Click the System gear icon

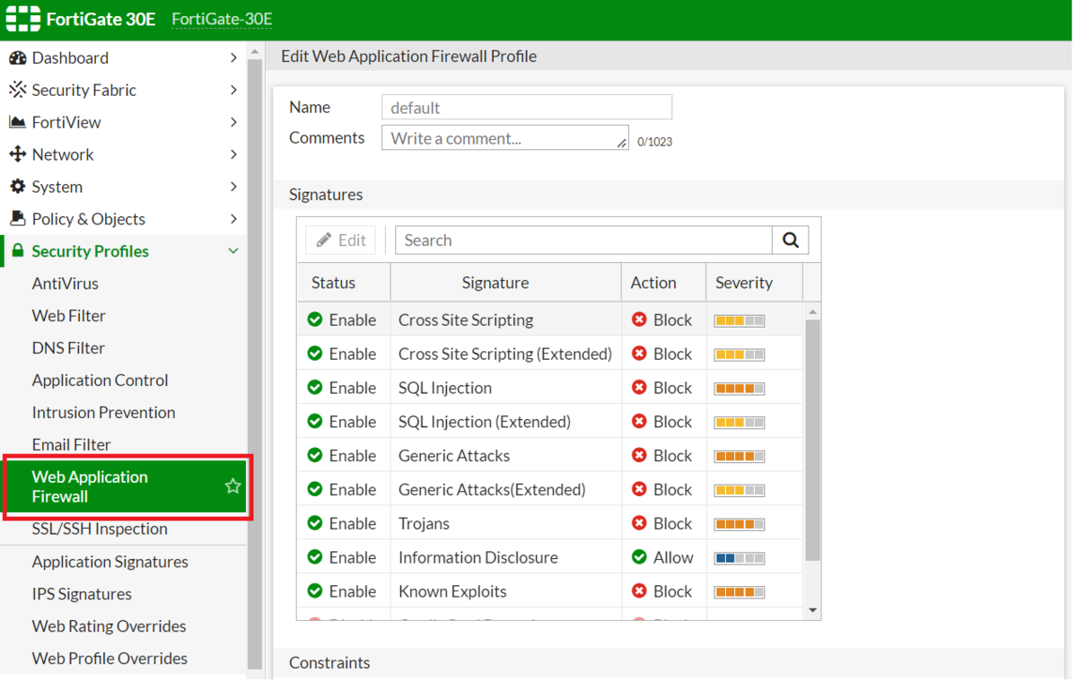pyautogui.click(x=17, y=187)
